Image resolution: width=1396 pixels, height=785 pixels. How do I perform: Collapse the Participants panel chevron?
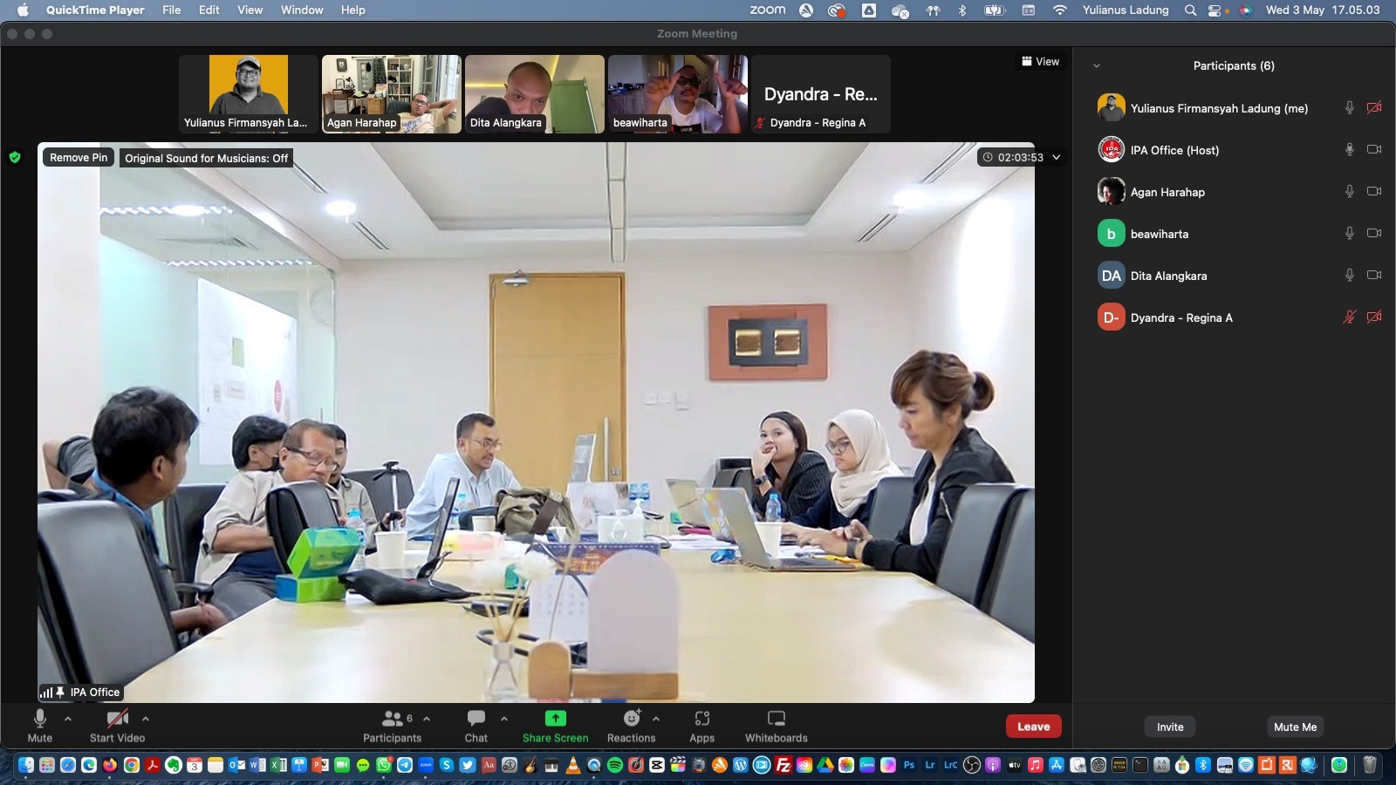pos(1097,66)
